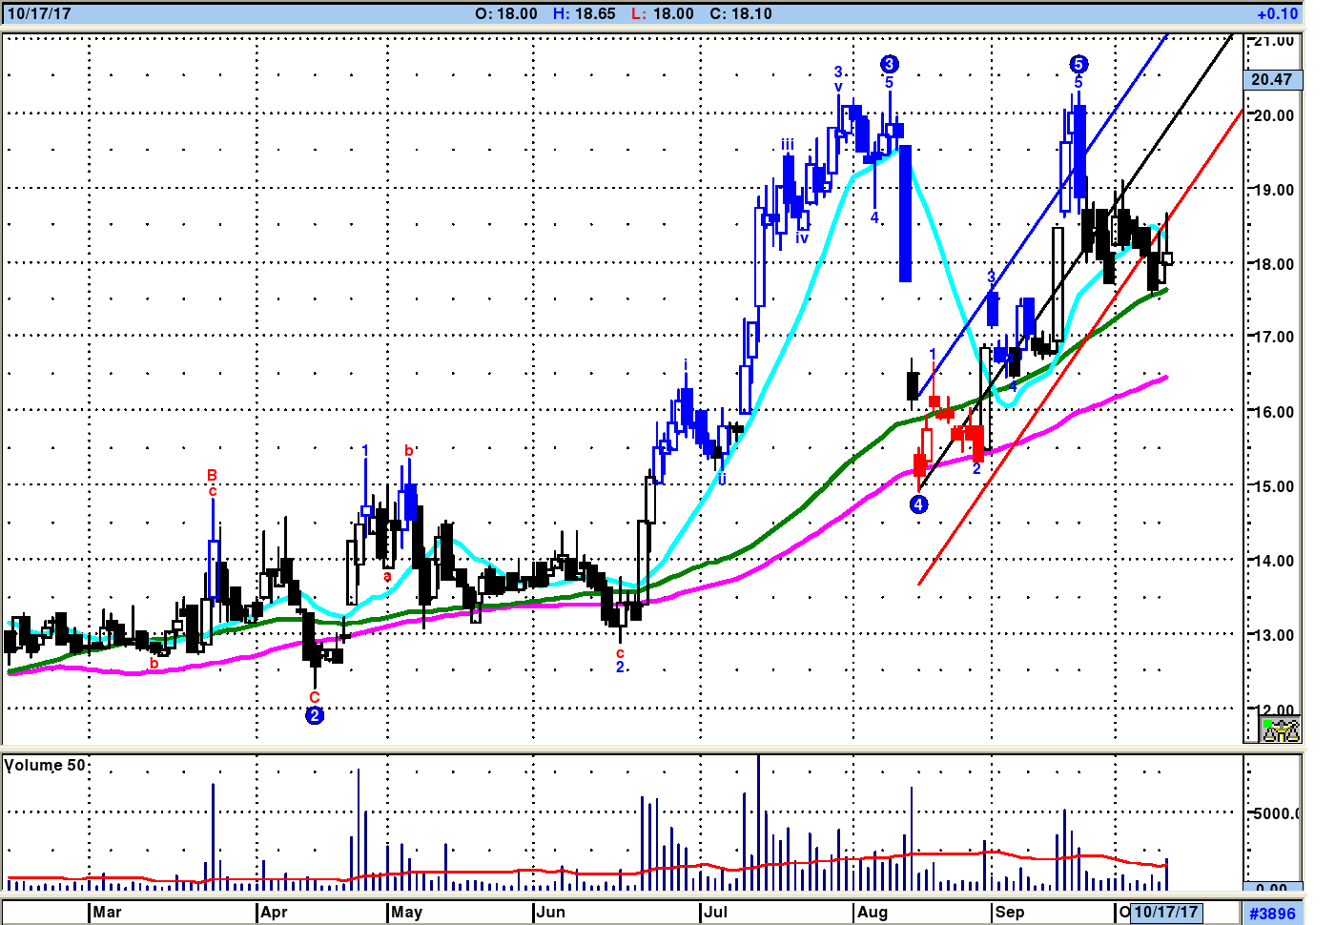Click the highlighted 10/17/17 date on time axis
The image size is (1335, 925).
[x=1165, y=913]
